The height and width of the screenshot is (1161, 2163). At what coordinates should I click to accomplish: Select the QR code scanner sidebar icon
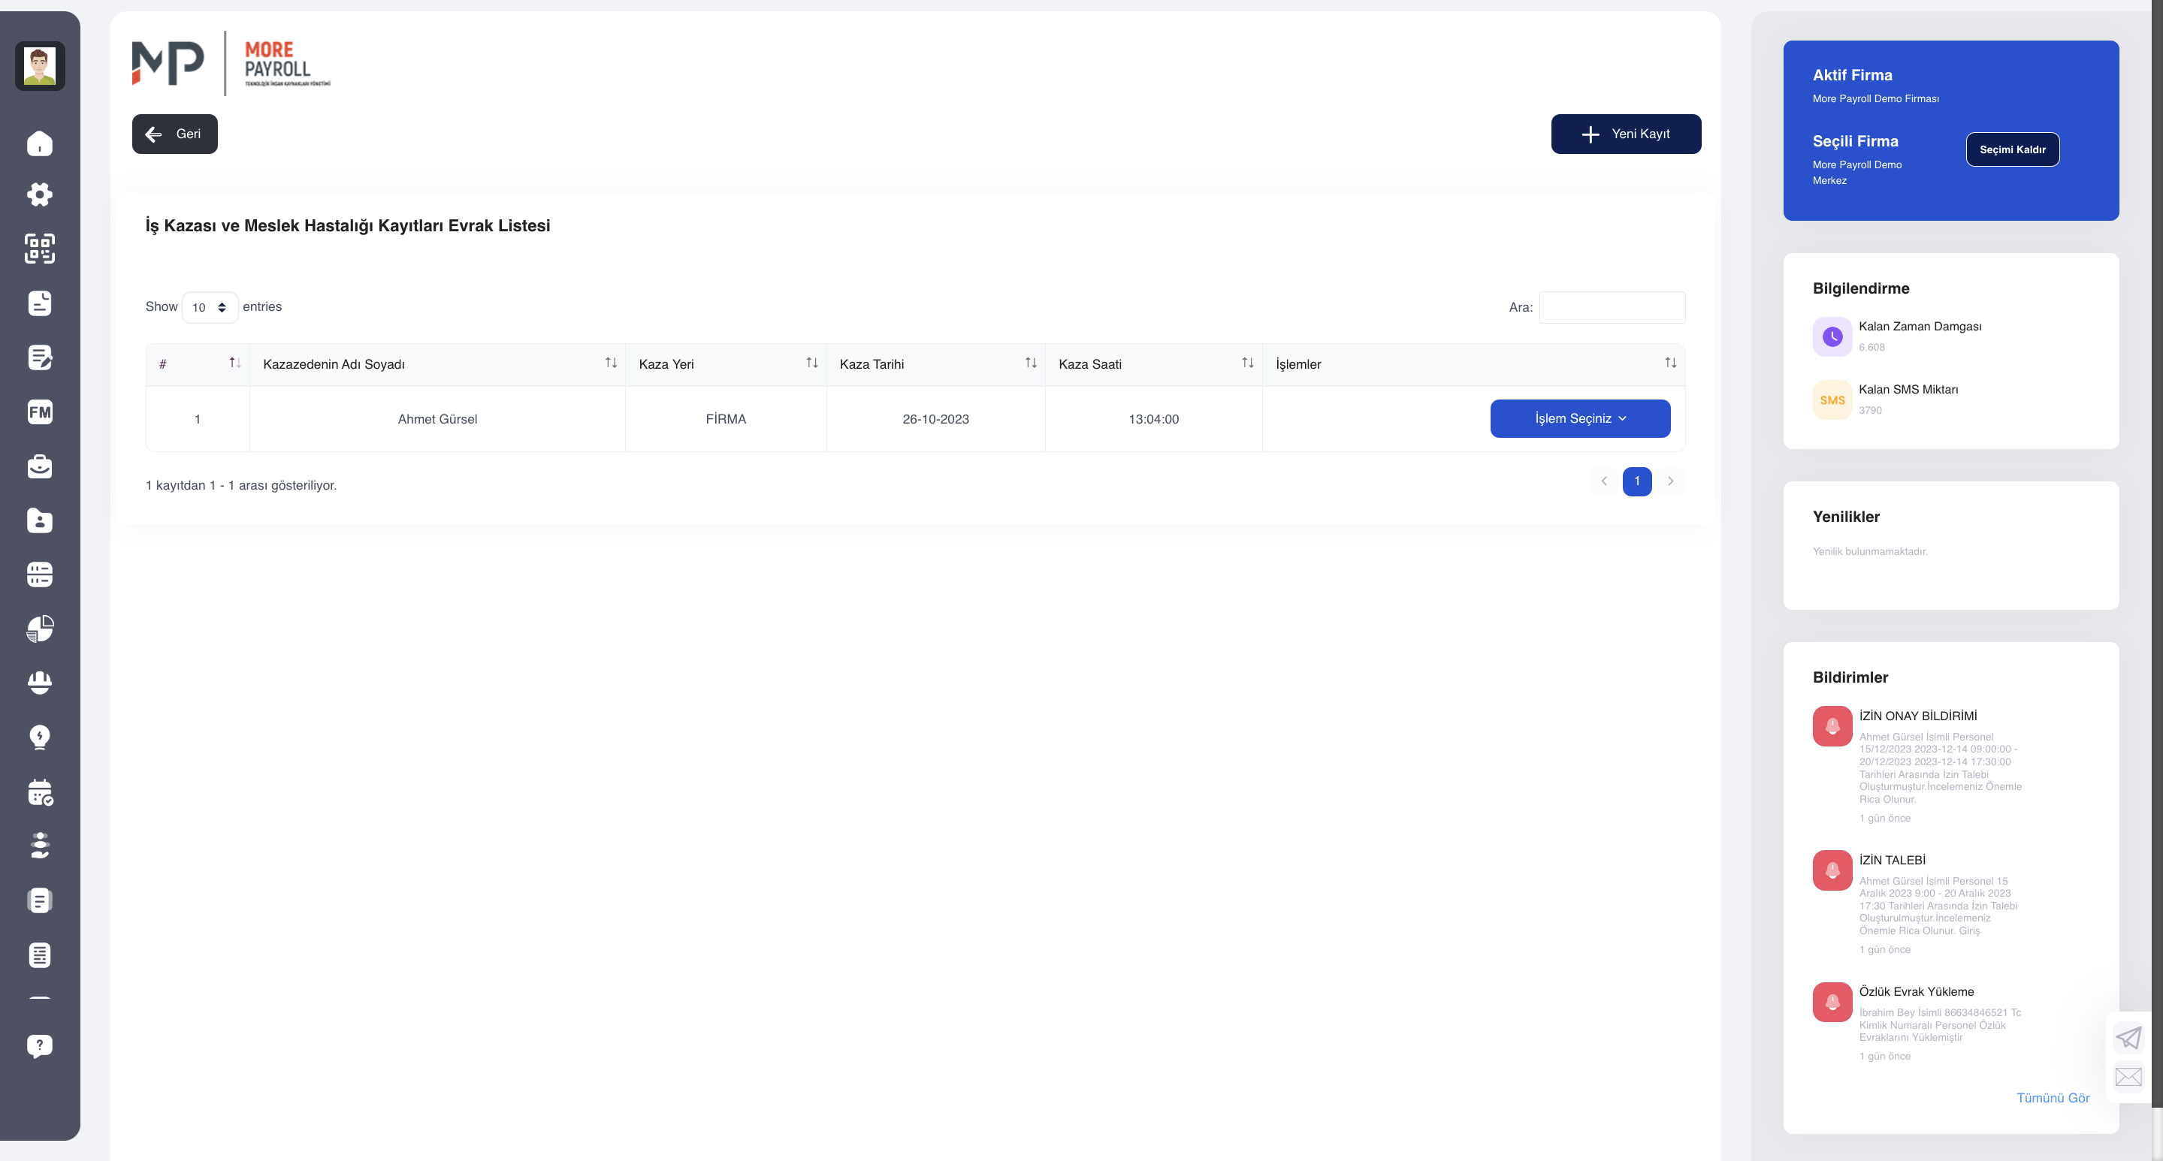tap(40, 249)
